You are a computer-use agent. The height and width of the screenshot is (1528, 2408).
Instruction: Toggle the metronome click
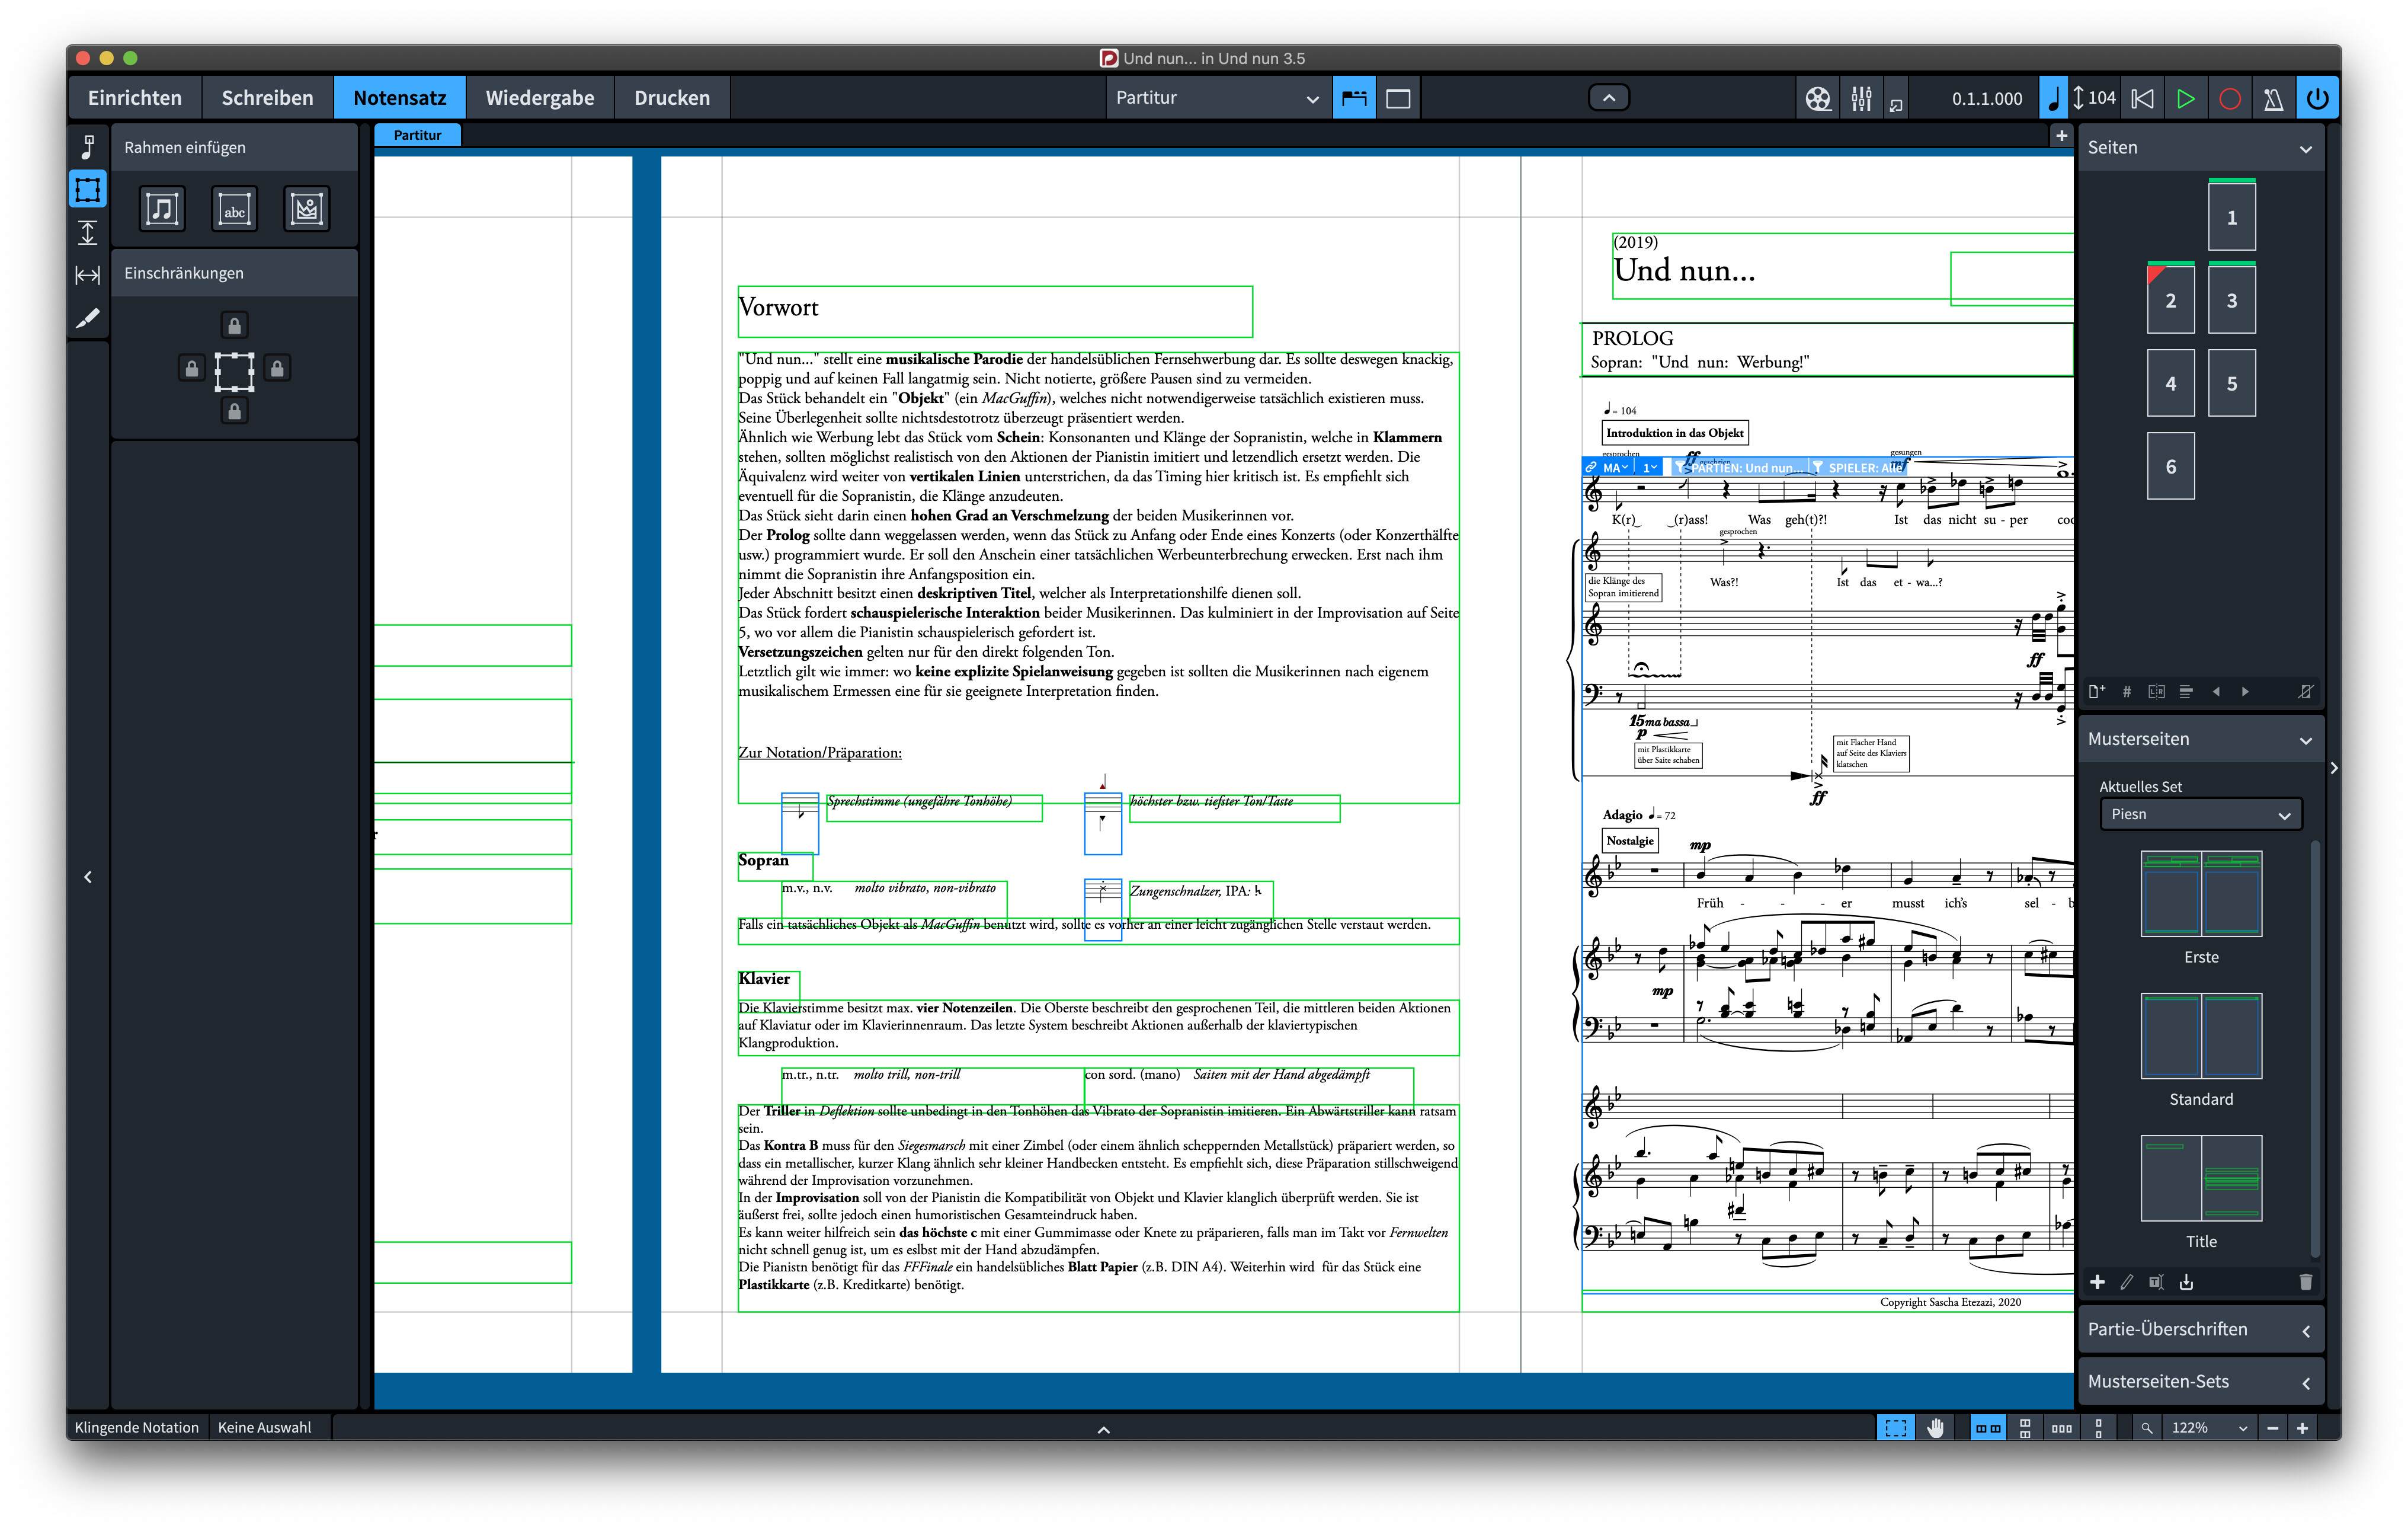2273,98
